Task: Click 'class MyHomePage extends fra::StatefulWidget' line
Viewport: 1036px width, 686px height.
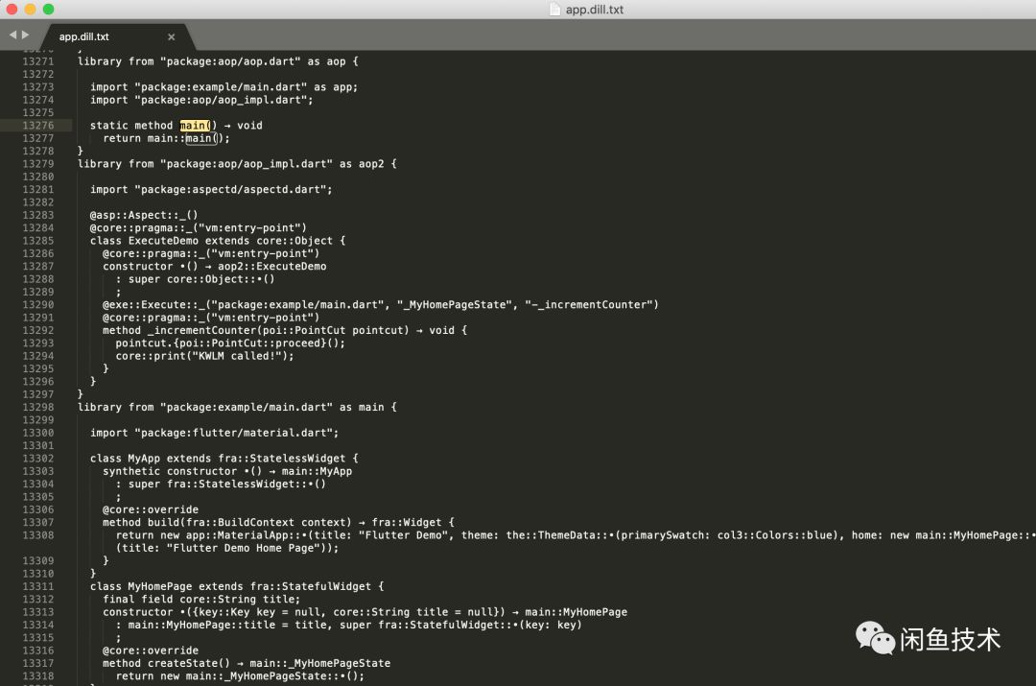Action: click(x=237, y=586)
